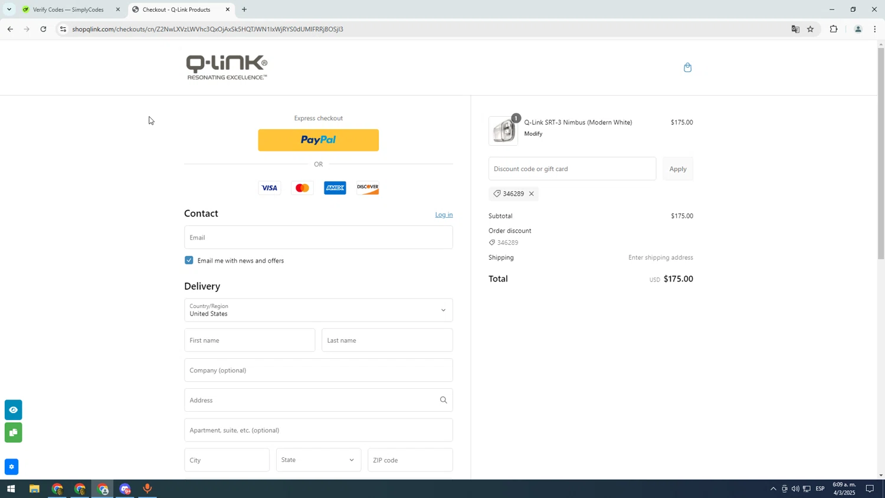Screen dimensions: 885x498
Task: Open the notification center icon
Action: click(x=870, y=489)
